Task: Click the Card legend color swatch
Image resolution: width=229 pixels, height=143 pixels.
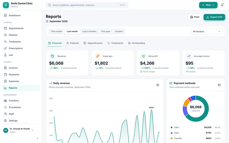Action: (x=171, y=133)
